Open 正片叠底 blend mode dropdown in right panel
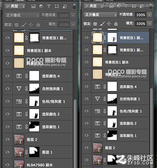 (100, 15)
